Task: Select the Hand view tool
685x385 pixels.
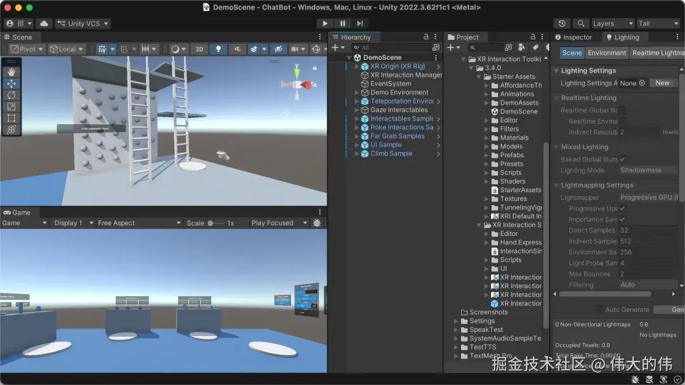Action: pyautogui.click(x=11, y=72)
